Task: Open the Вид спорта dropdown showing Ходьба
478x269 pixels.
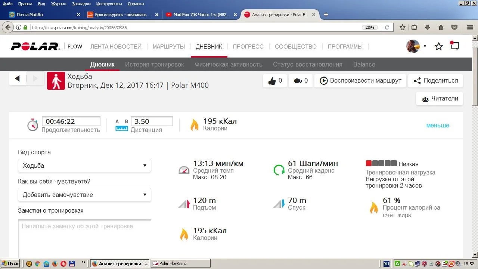Action: (x=84, y=166)
